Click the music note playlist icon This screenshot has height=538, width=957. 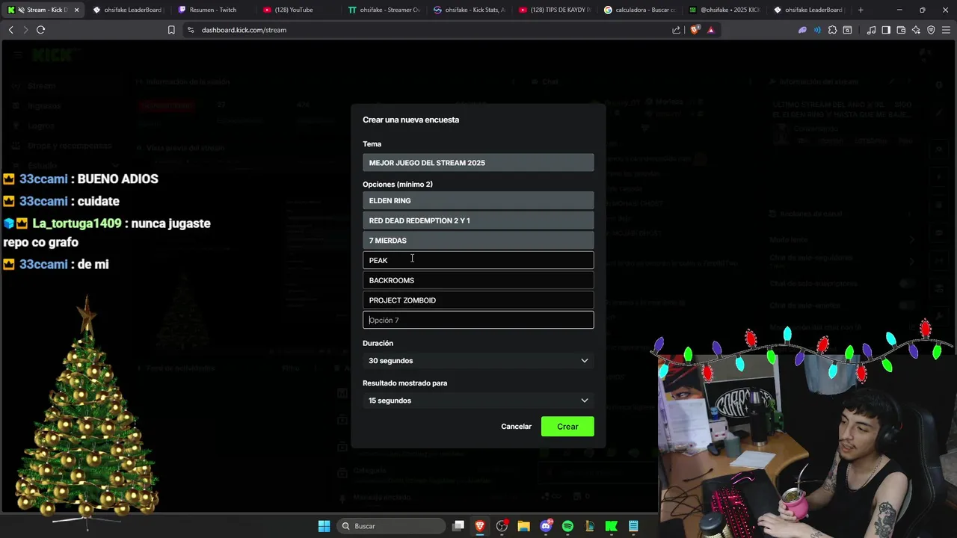click(x=871, y=30)
